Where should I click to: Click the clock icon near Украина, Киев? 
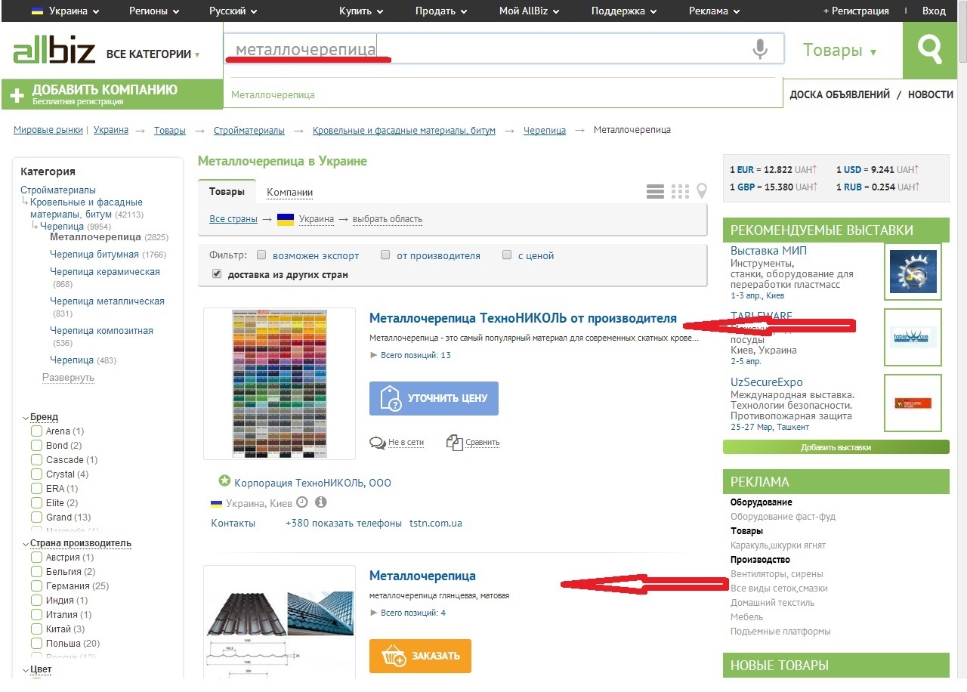click(x=302, y=502)
